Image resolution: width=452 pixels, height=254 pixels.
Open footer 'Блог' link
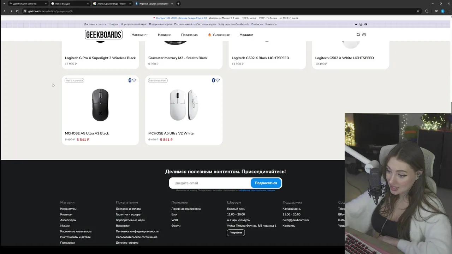tap(174, 214)
